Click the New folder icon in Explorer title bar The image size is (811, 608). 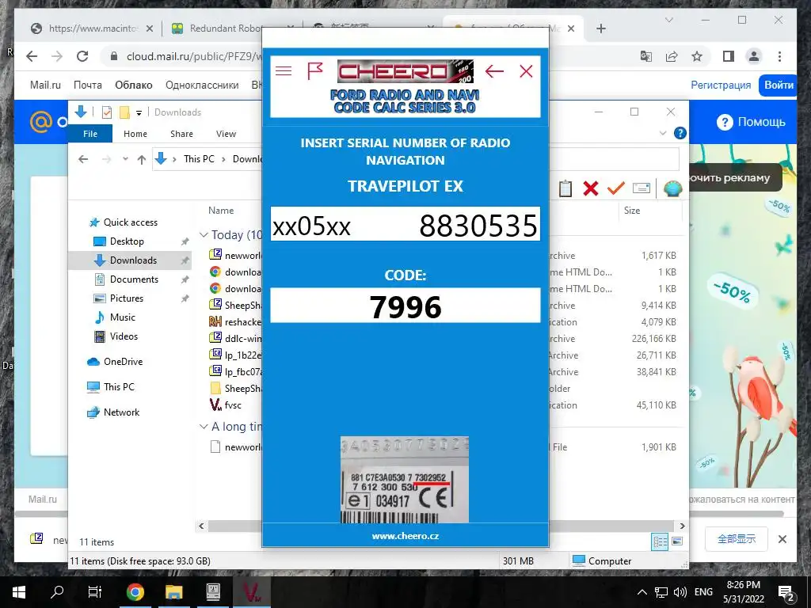pyautogui.click(x=124, y=112)
